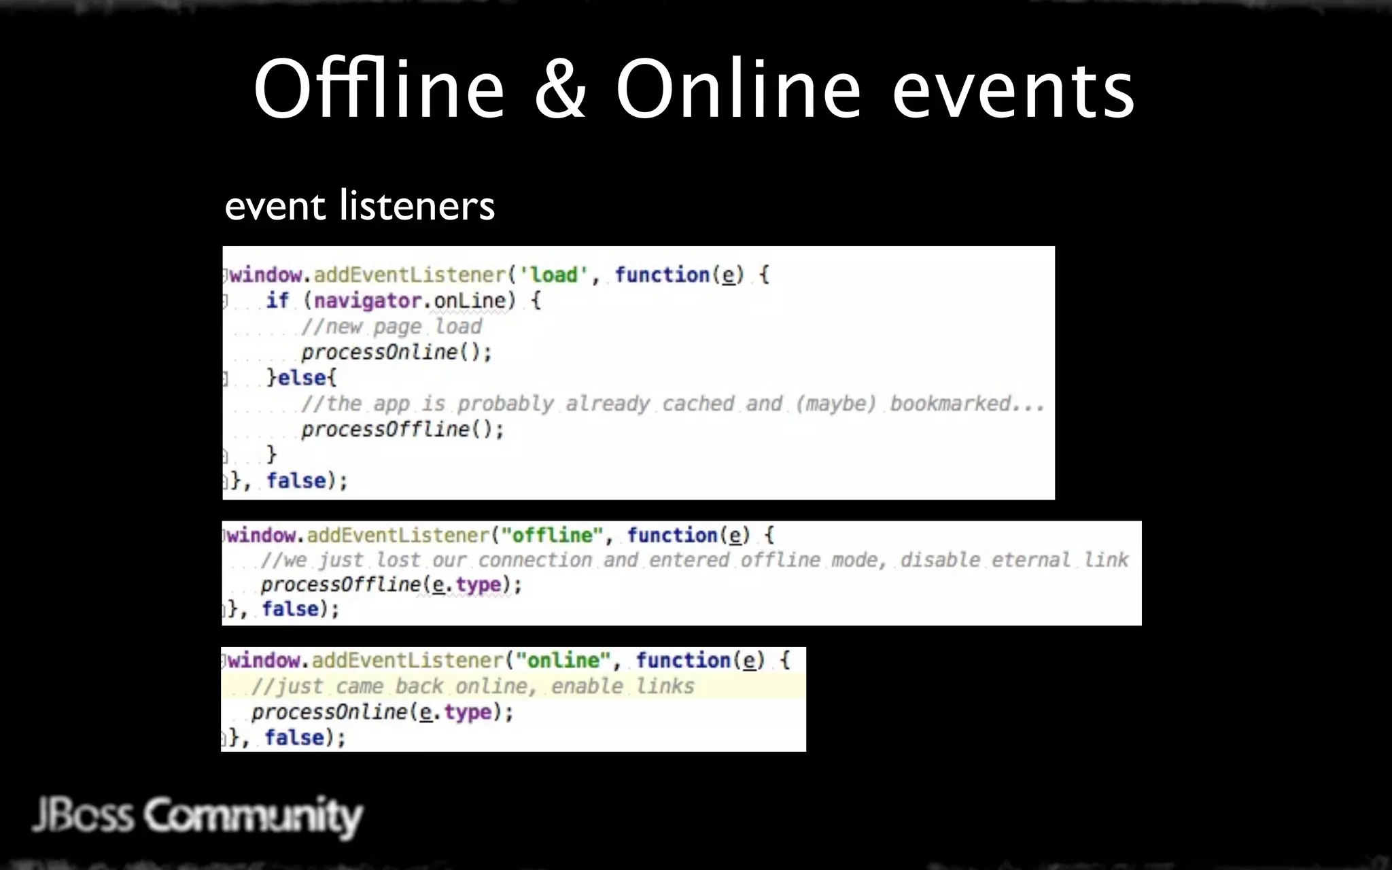Click the "offline" string literal

pyautogui.click(x=552, y=536)
